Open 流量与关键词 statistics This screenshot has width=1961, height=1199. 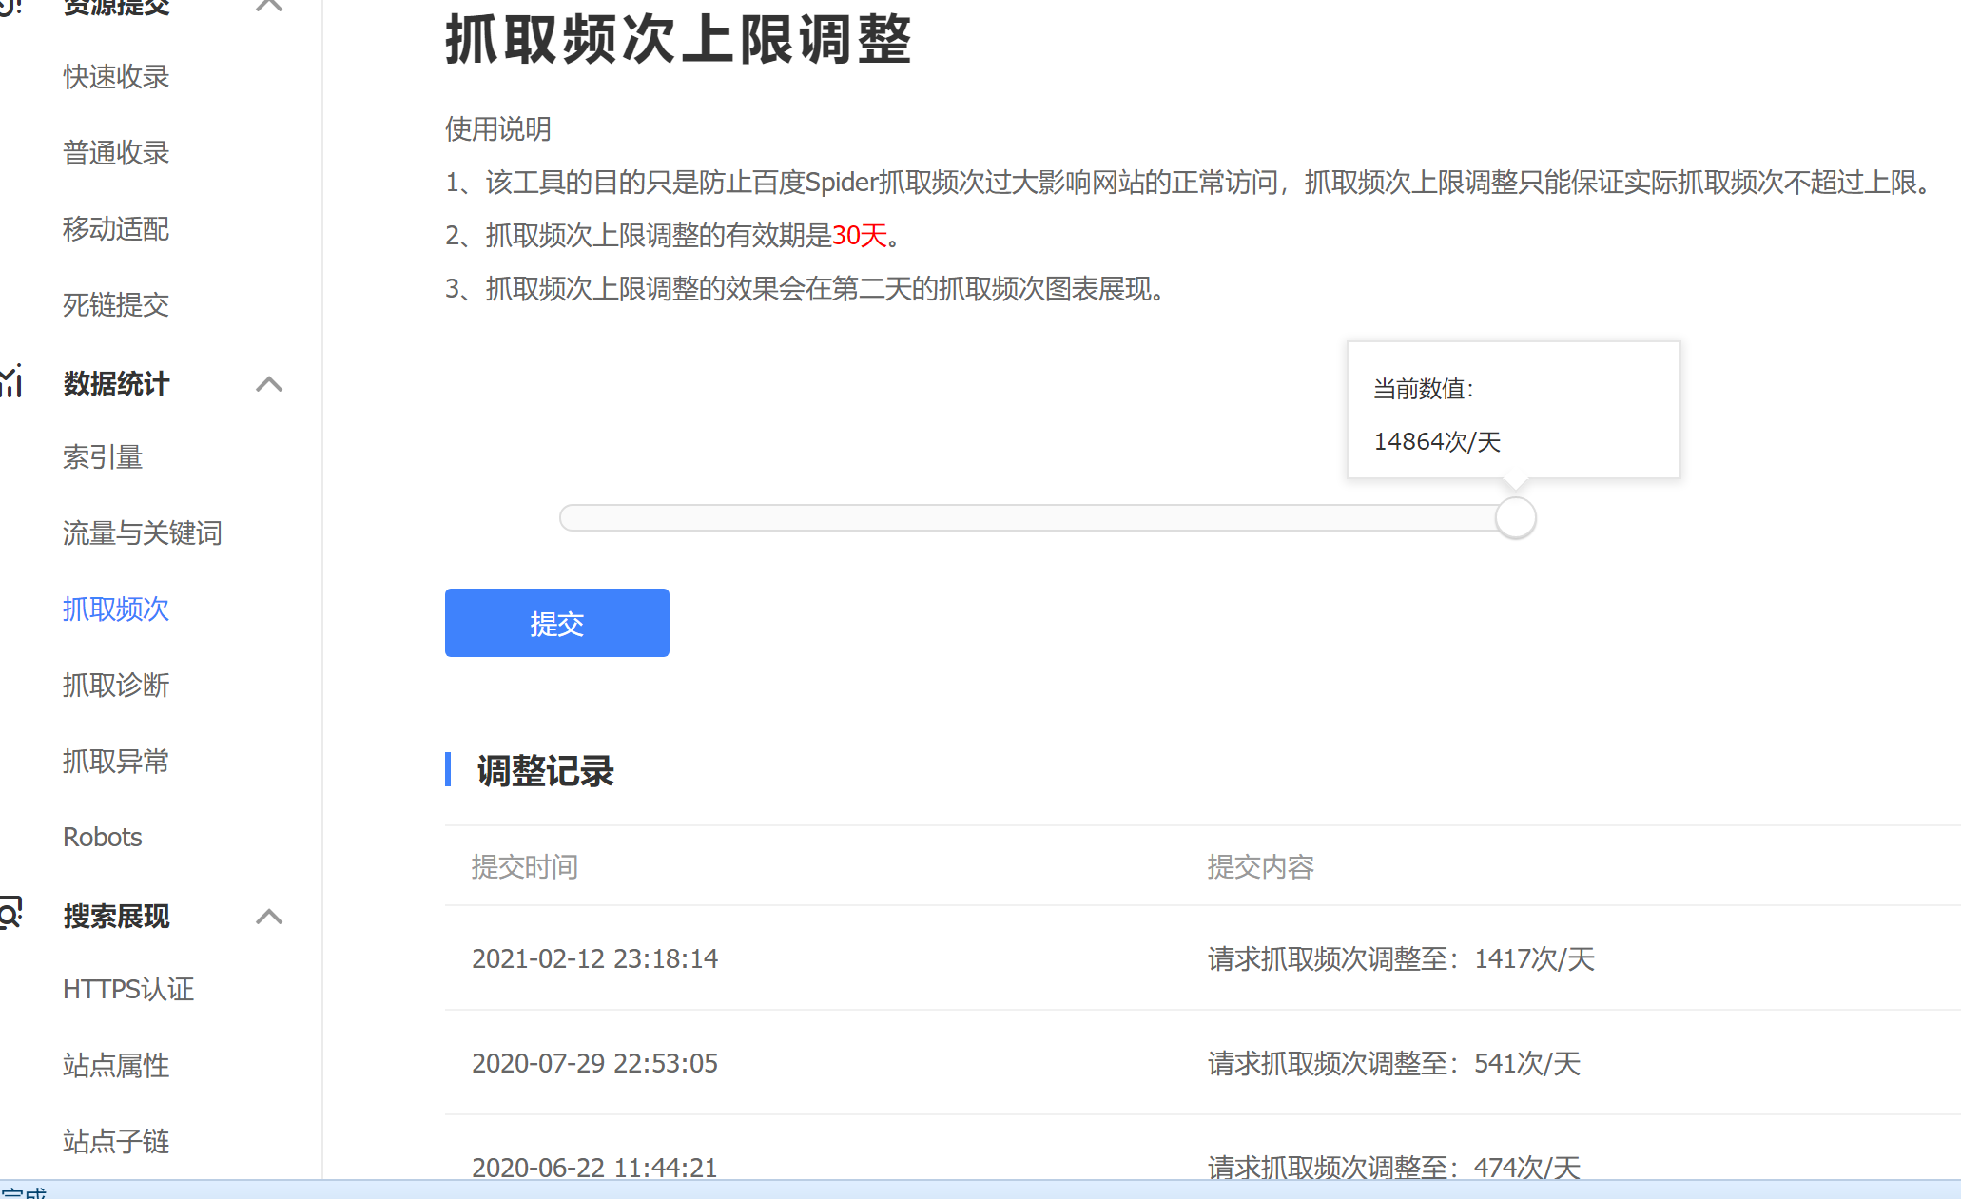coord(141,533)
